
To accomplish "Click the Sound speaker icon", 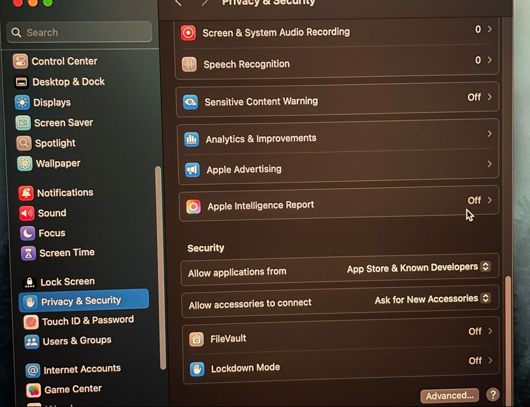I will (x=26, y=213).
